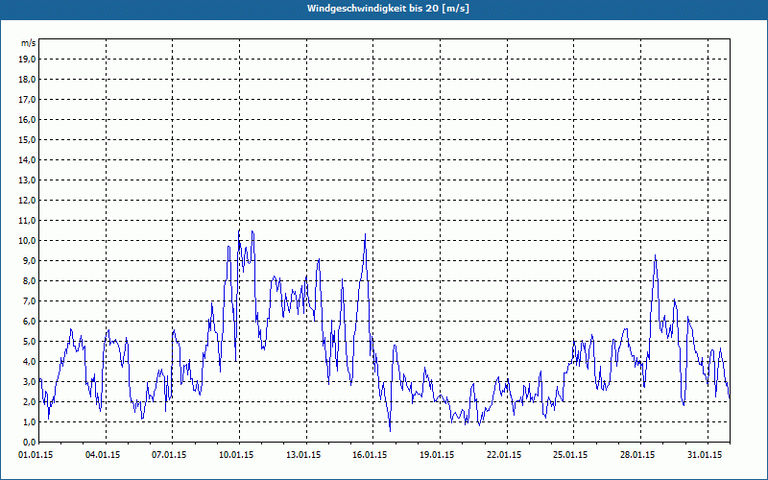The image size is (768, 480).
Task: Click the 'm/s' unit label
Action: tap(28, 43)
